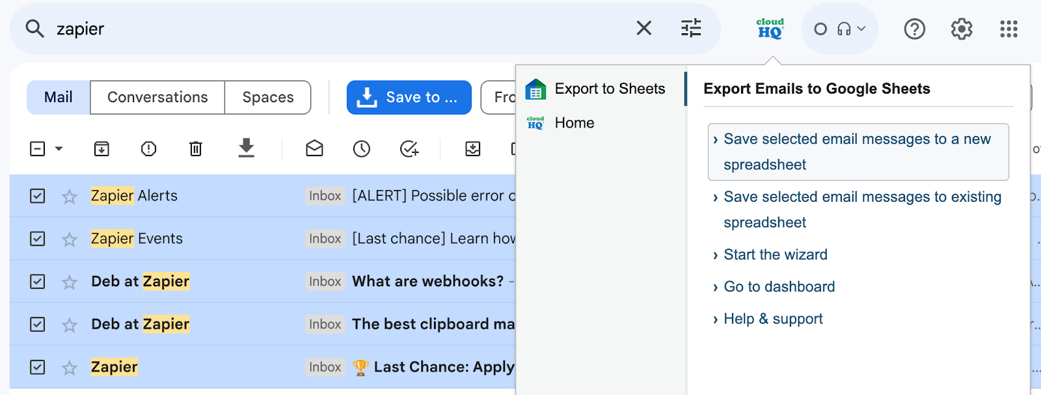
Task: Select Export to Sheets menu item
Action: click(601, 89)
